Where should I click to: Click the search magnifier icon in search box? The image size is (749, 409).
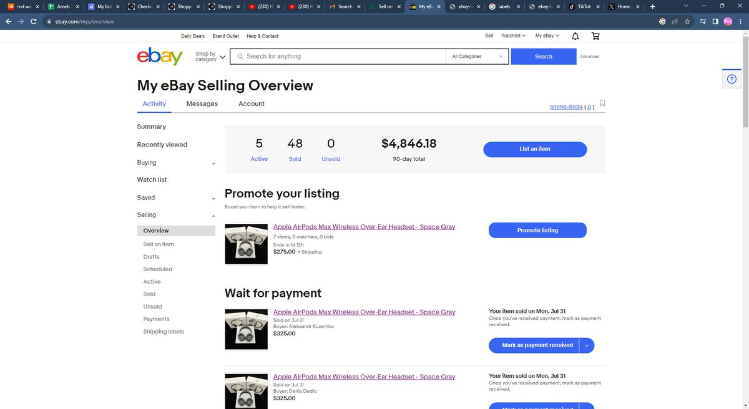click(239, 56)
